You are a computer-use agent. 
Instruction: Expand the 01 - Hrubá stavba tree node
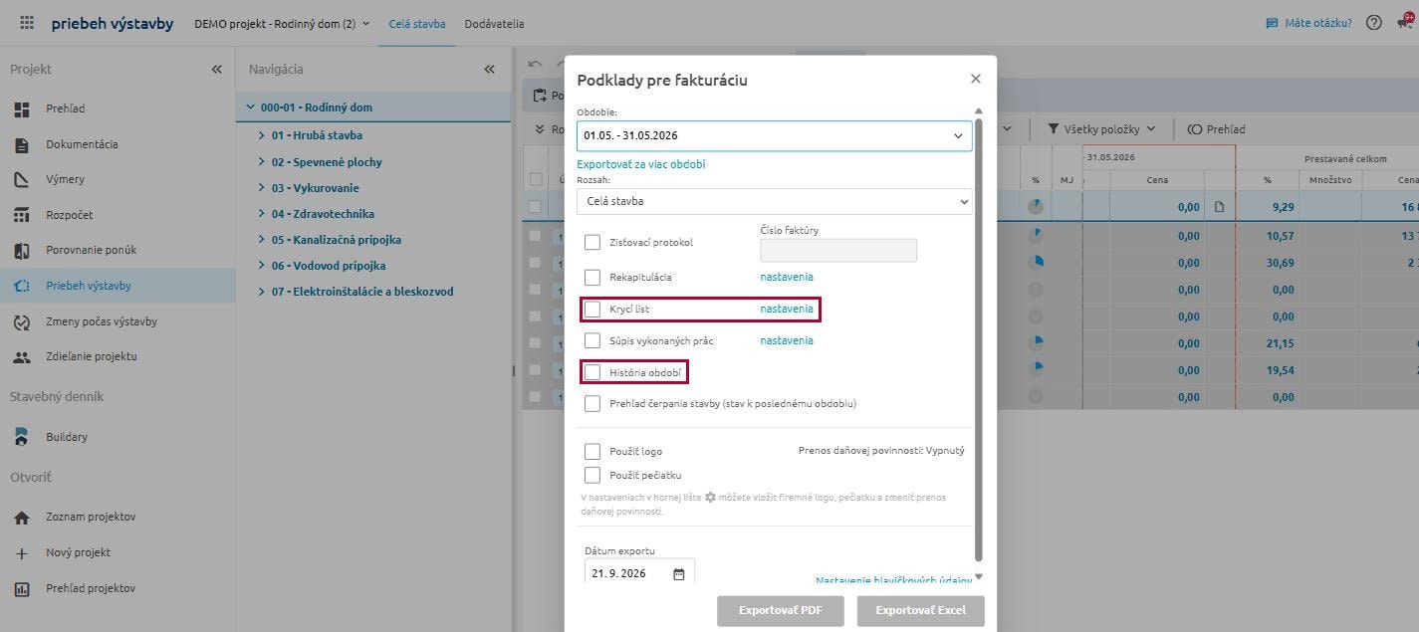pyautogui.click(x=262, y=135)
